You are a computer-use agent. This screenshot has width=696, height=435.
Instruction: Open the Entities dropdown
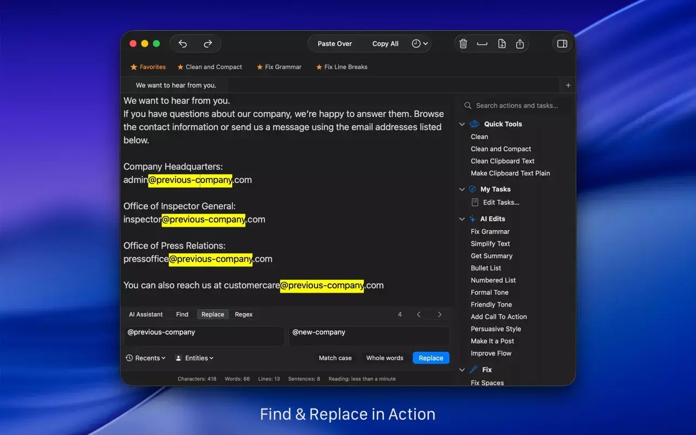coord(195,358)
